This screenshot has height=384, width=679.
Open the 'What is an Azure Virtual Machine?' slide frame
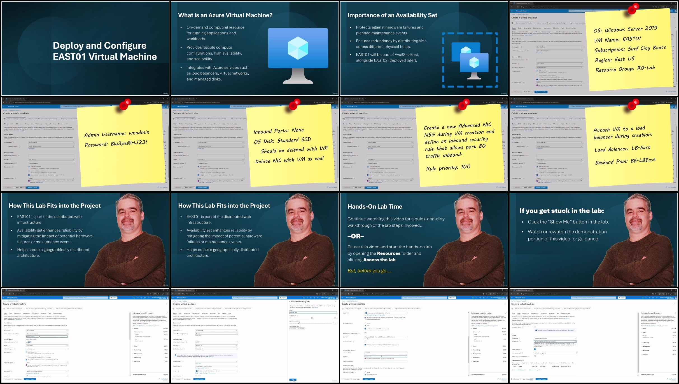pos(255,49)
